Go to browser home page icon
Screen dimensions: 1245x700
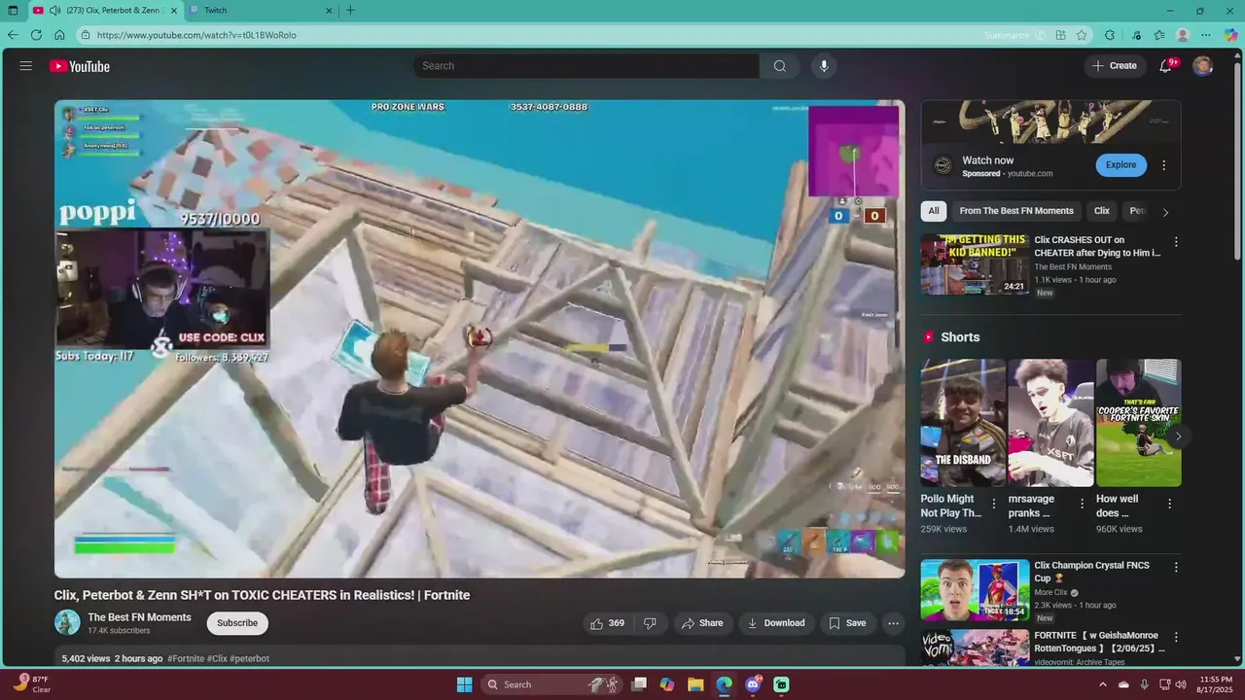59,35
